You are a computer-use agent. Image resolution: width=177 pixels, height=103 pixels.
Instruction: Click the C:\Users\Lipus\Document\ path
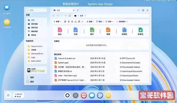[x=131, y=71]
